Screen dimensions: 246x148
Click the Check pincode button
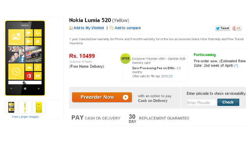pyautogui.click(x=228, y=102)
